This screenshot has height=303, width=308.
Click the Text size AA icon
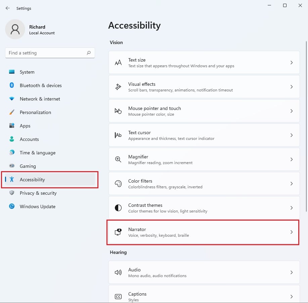pos(118,63)
